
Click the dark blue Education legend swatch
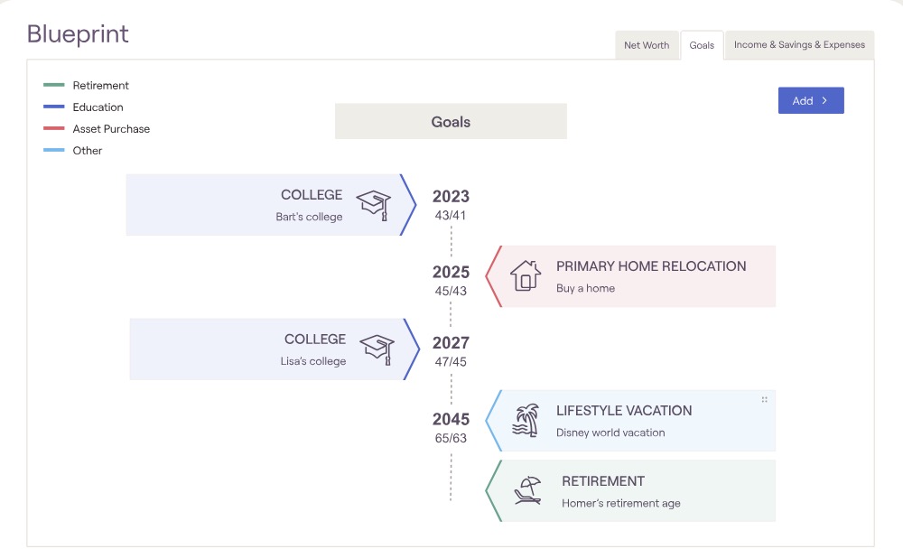[54, 107]
